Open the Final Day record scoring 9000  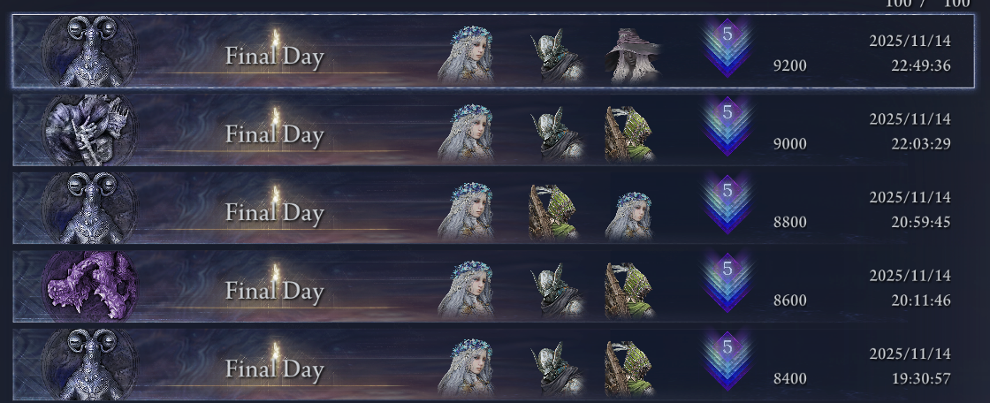[493, 130]
